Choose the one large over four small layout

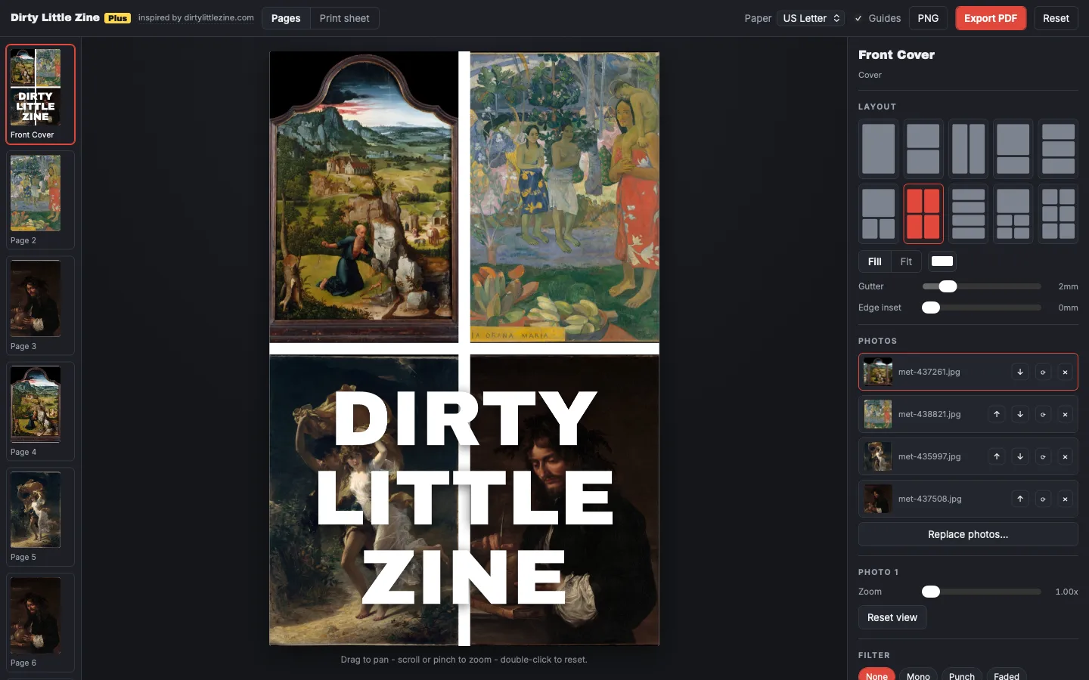click(x=1013, y=214)
